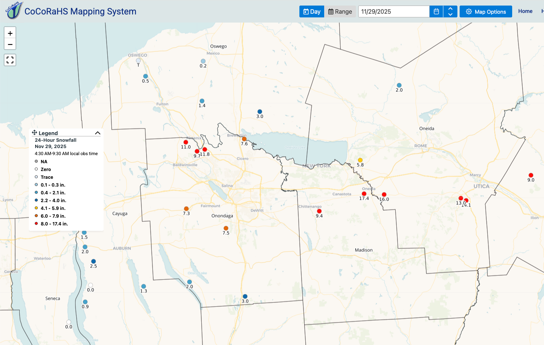This screenshot has width=544, height=345.
Task: Select the 5.8 yellow station marker
Action: 360,160
